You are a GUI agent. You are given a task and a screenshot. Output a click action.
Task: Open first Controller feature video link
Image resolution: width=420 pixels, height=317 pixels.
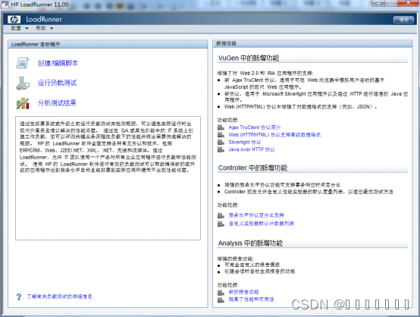tap(256, 215)
